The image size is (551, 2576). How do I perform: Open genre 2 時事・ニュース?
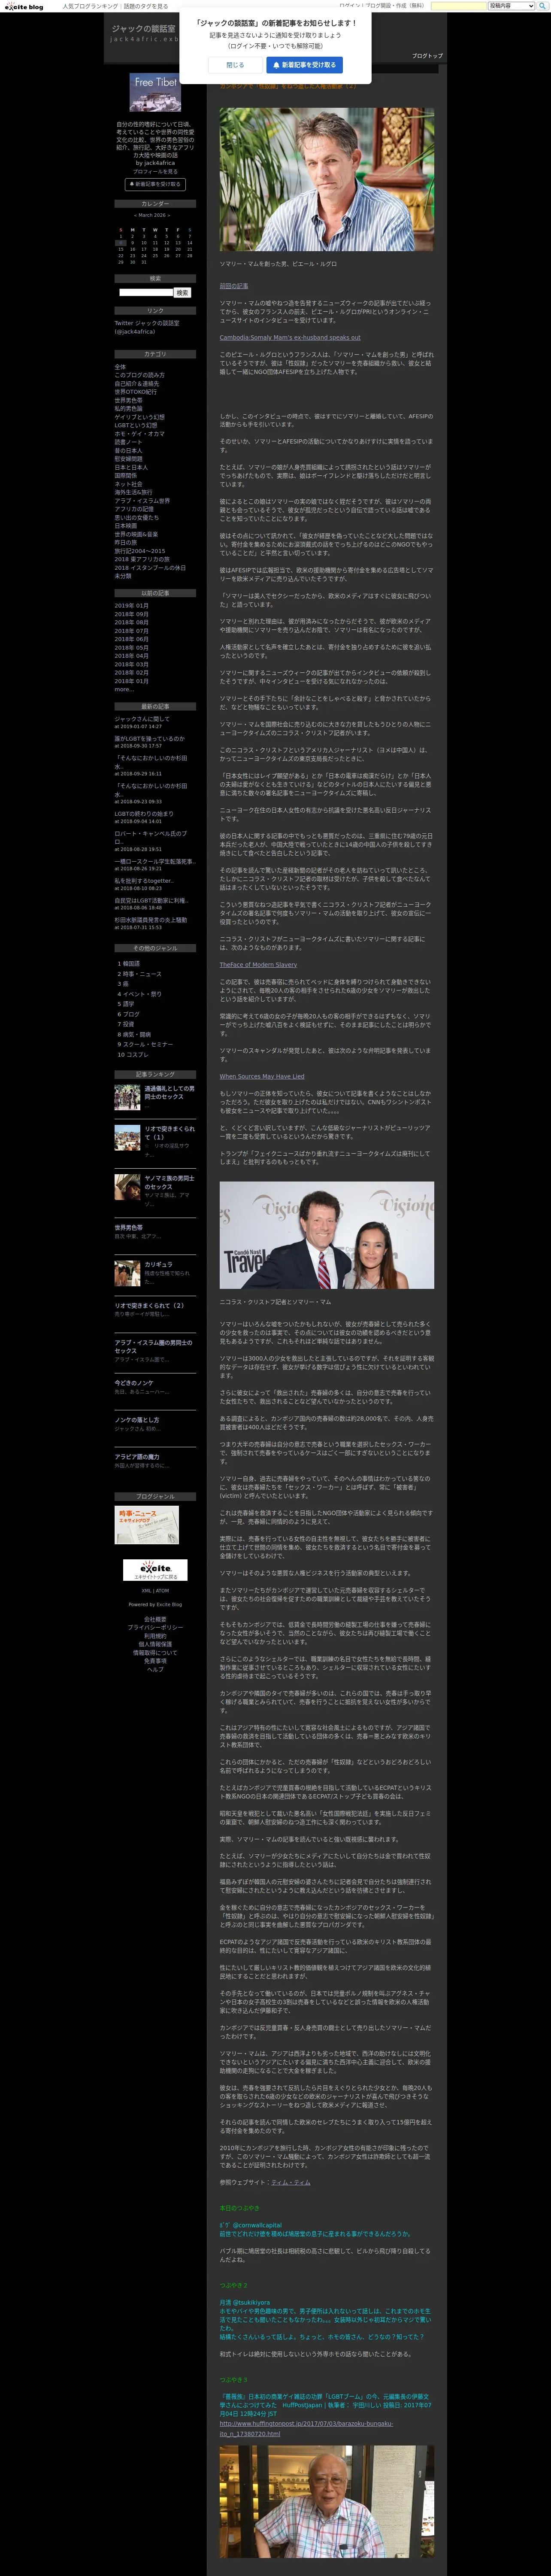coord(139,974)
